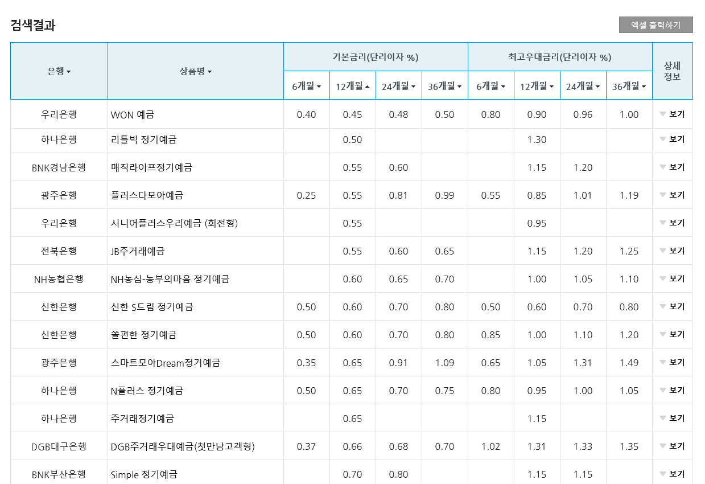Select product name 스마트모아Dream정기예금
This screenshot has width=705, height=484.
click(166, 363)
